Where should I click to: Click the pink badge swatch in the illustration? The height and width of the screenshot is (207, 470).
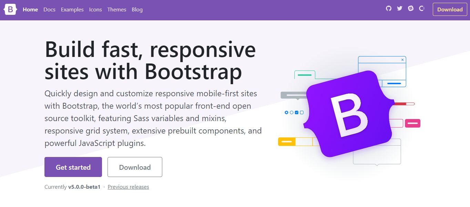[x=412, y=123]
